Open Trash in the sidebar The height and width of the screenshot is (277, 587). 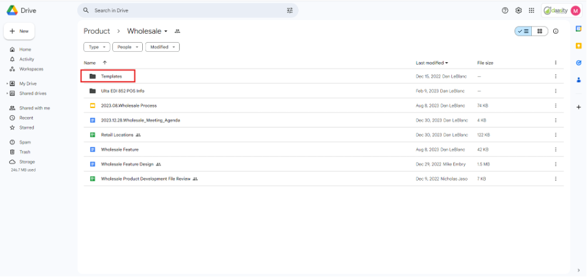[25, 151]
